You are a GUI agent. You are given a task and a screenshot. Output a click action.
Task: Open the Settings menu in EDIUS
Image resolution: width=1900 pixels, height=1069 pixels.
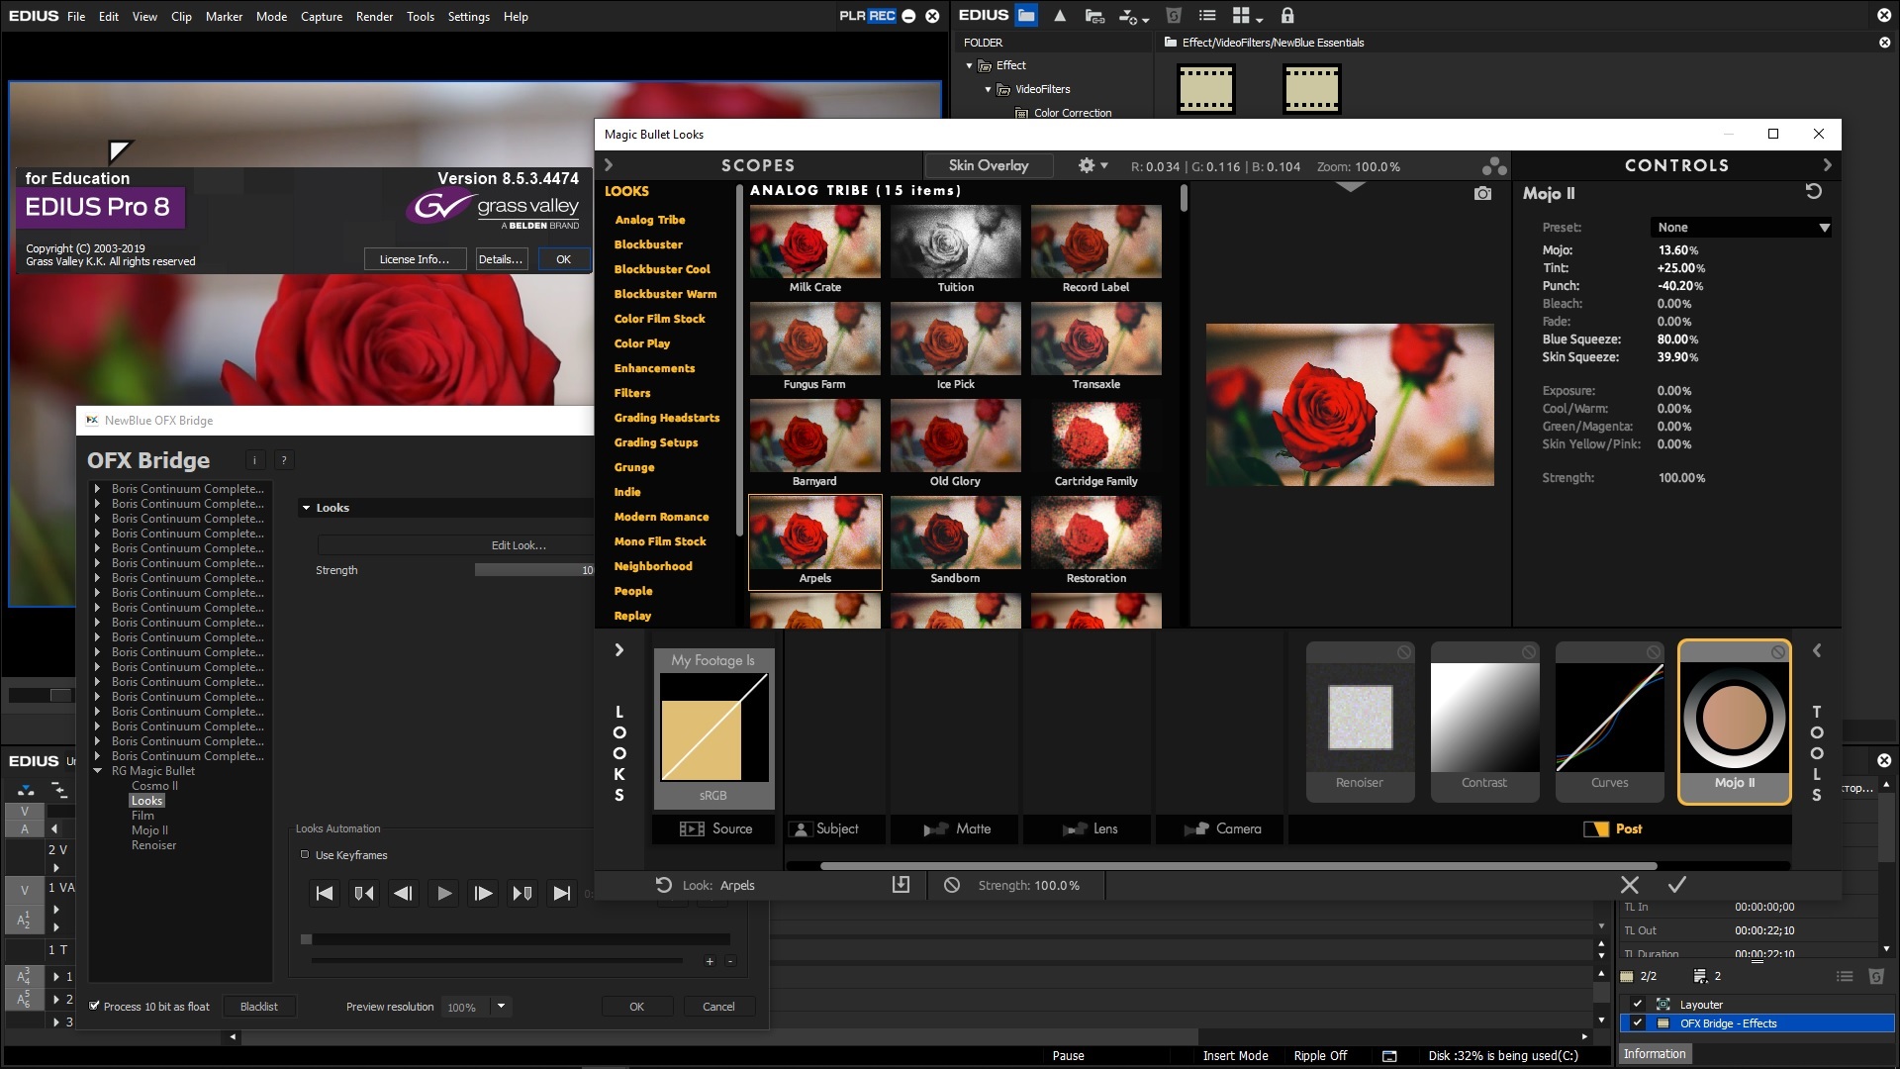click(468, 16)
